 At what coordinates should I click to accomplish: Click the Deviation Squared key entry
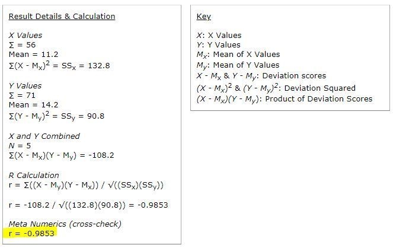(276, 88)
